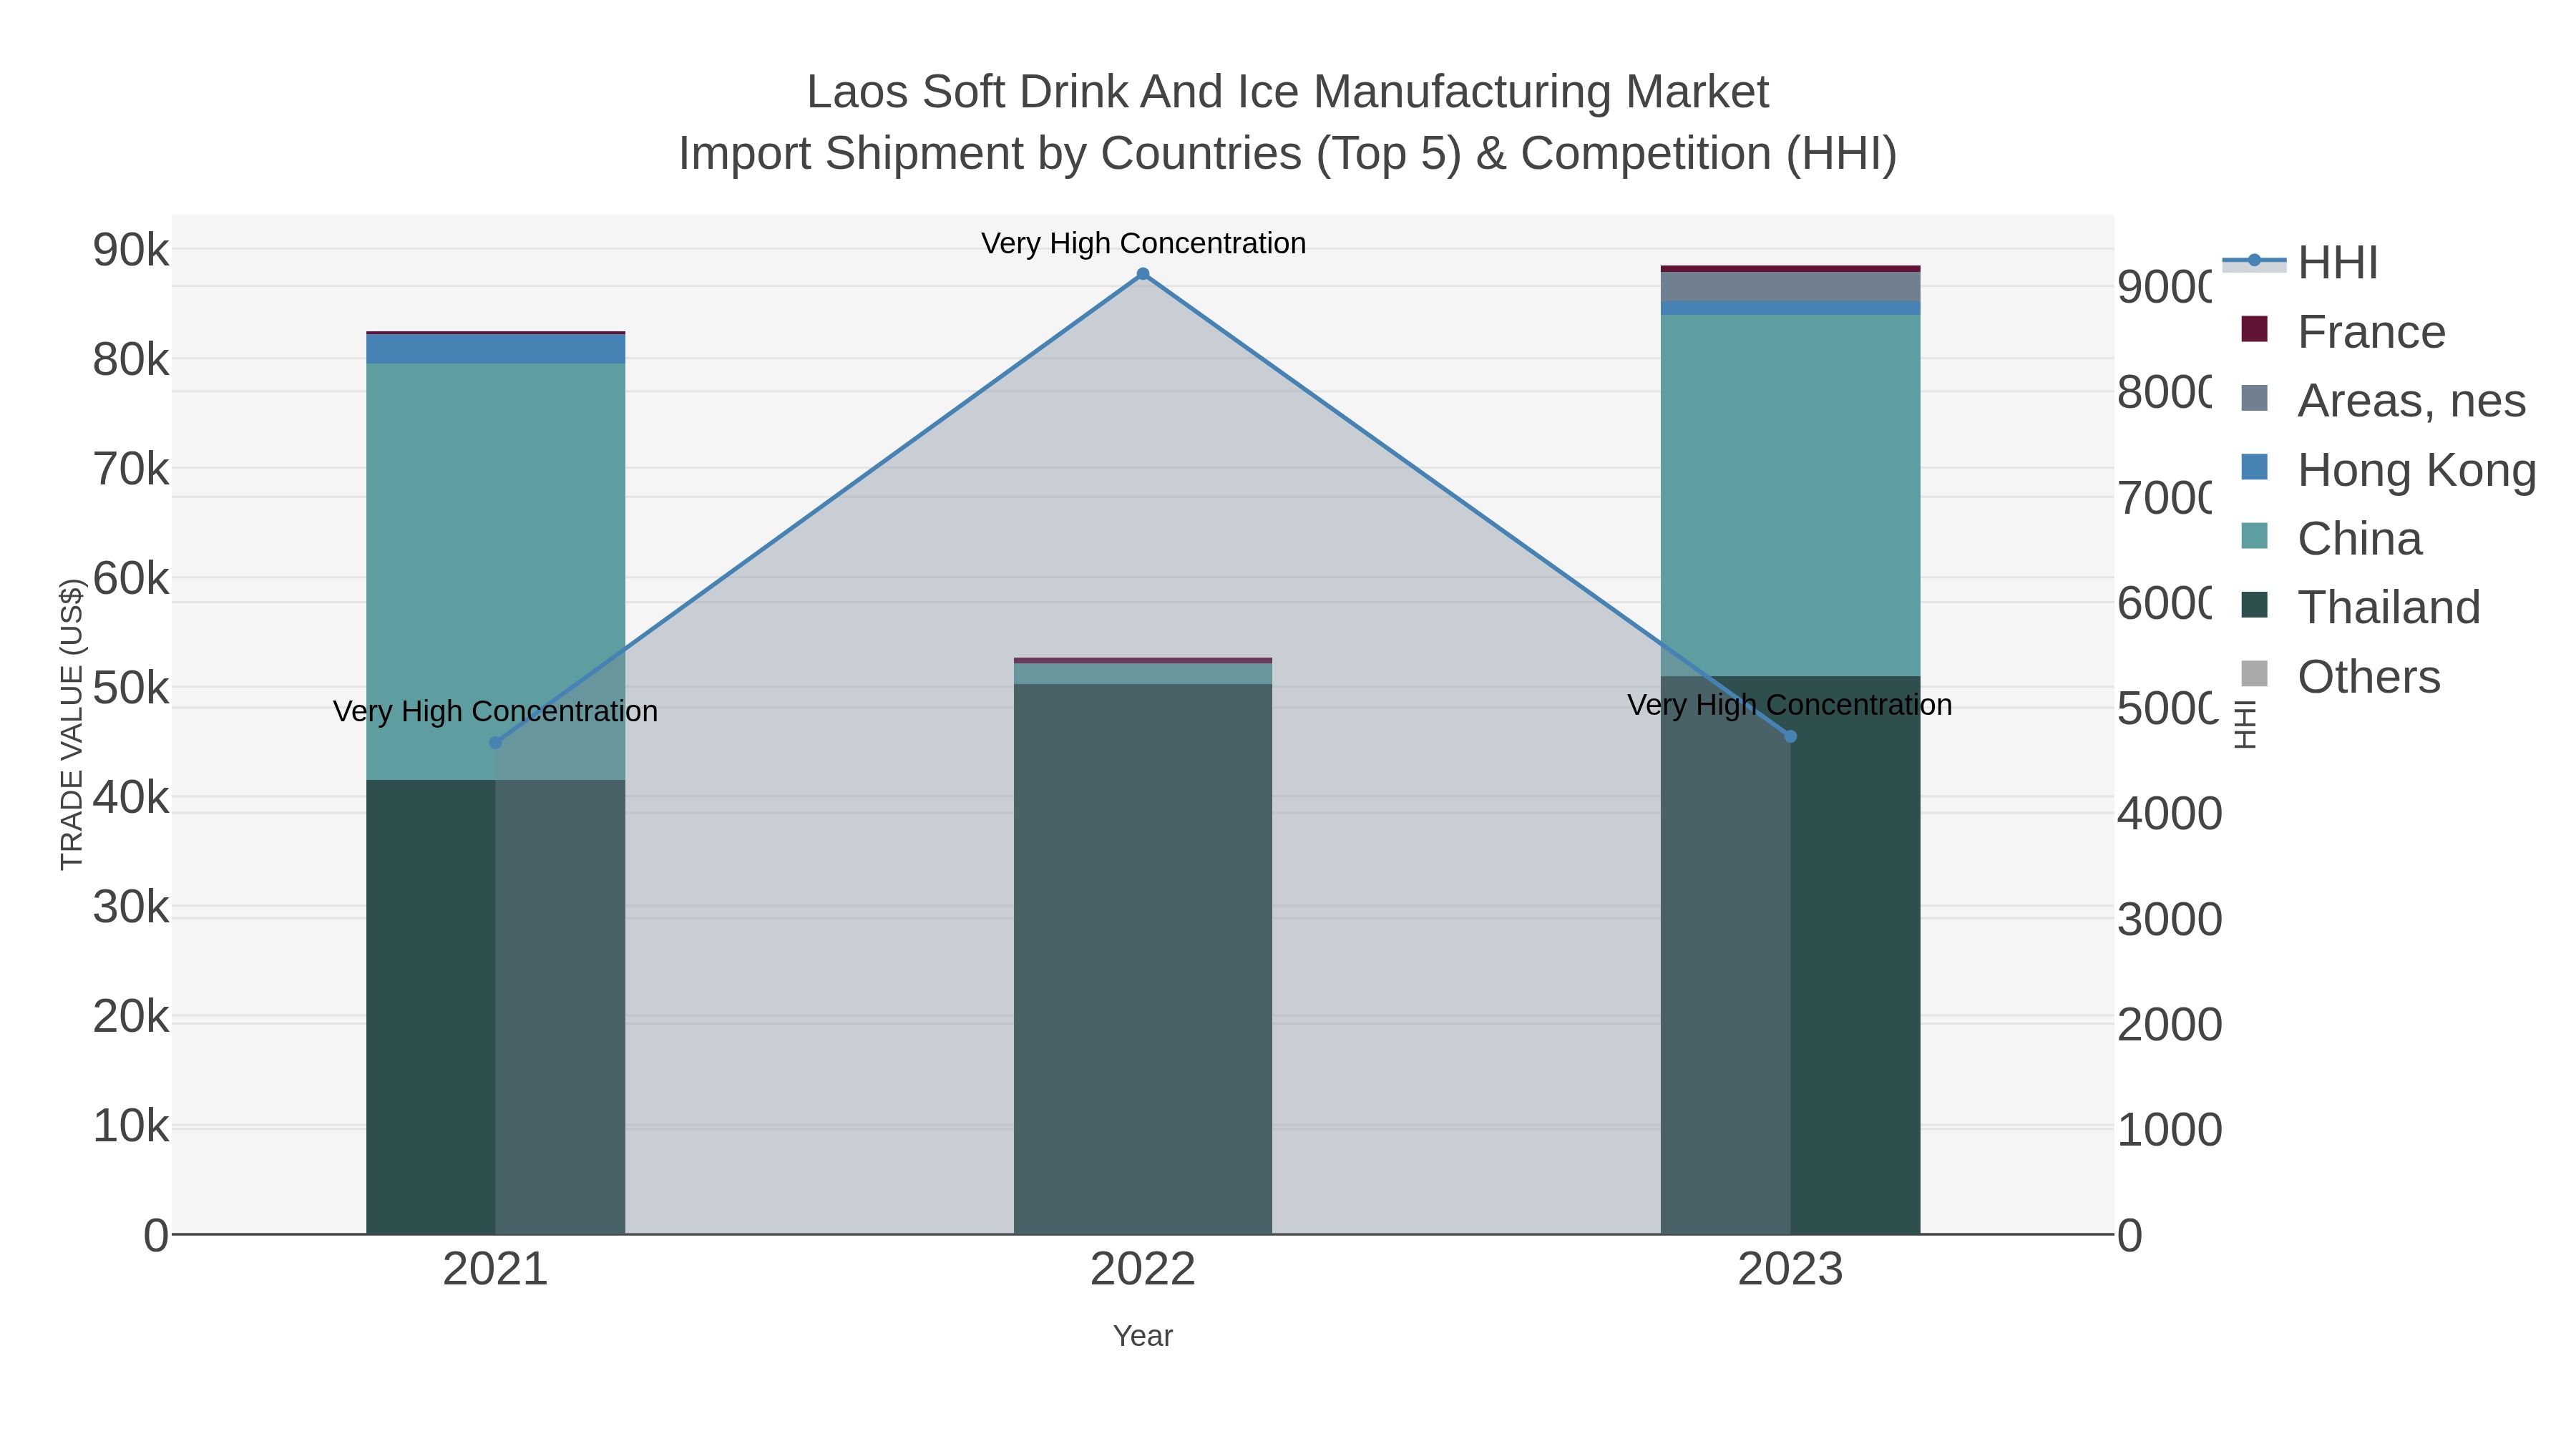Click the 1000 right axis tick label
2576x1449 pixels.
coord(2169,1130)
